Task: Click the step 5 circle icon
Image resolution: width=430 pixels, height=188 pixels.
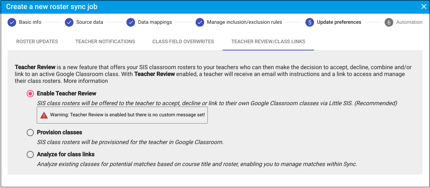Action: (x=310, y=22)
